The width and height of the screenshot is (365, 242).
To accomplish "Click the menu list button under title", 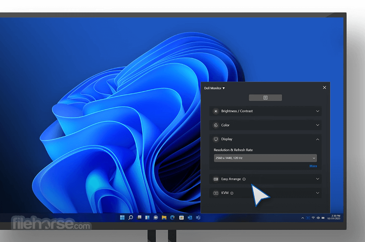I will coord(265,98).
